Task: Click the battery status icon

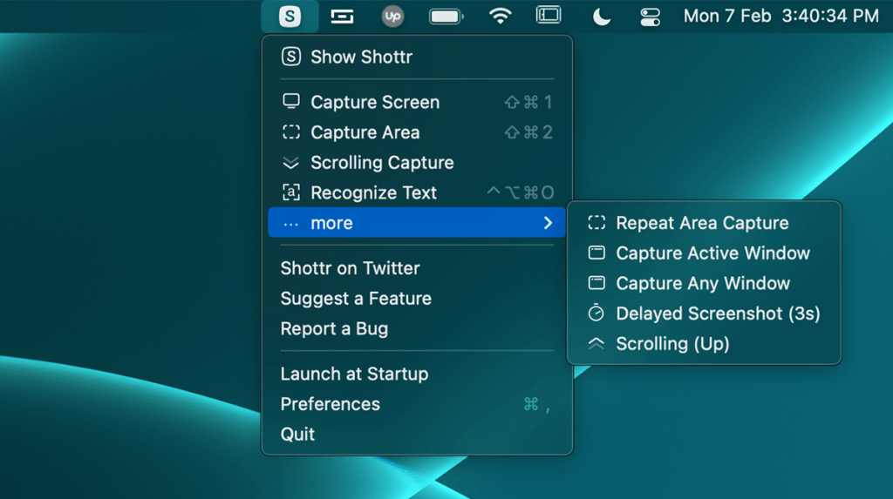Action: pyautogui.click(x=446, y=17)
